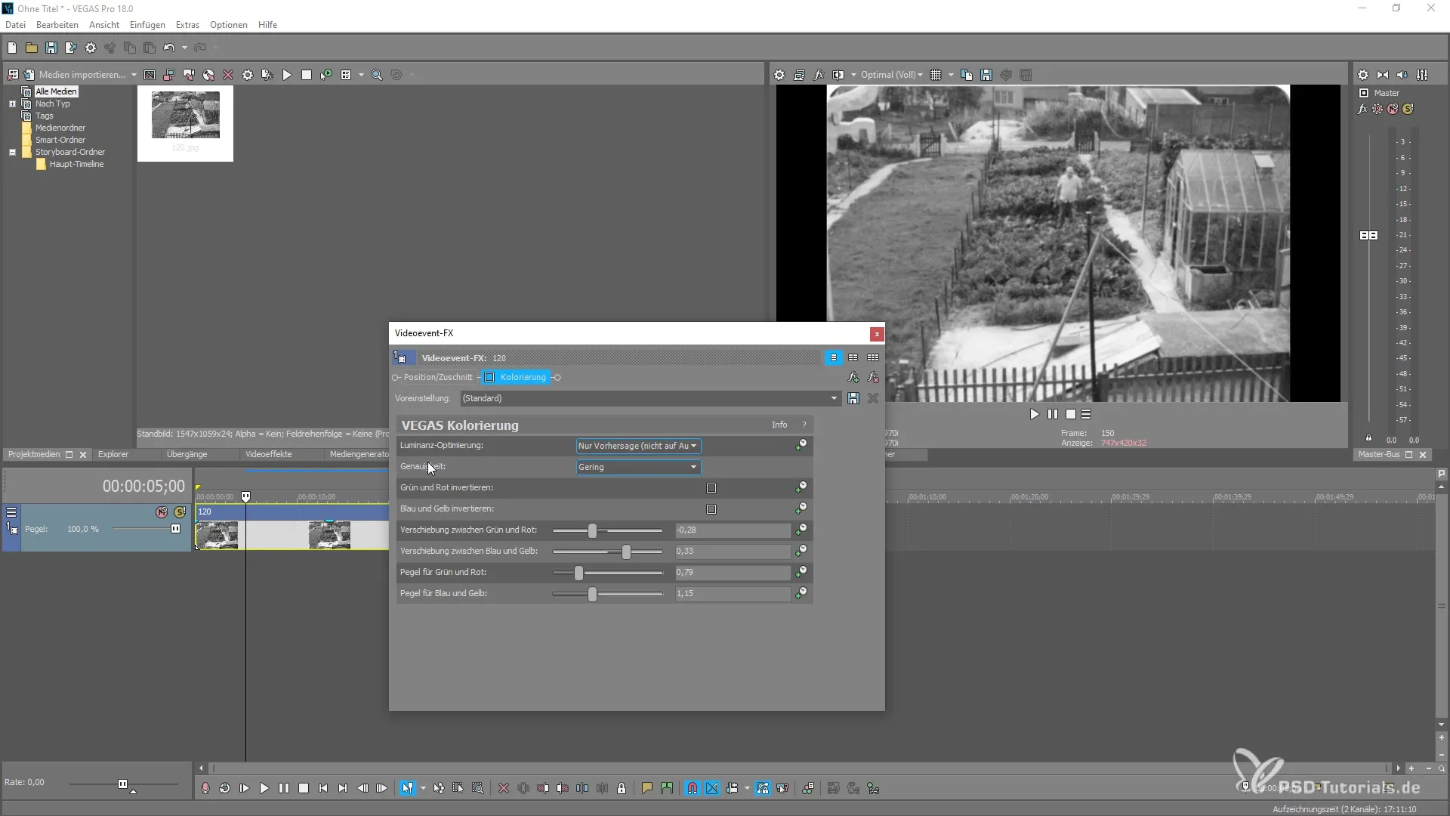1450x816 pixels.
Task: Mute the video track 1
Action: (x=162, y=512)
